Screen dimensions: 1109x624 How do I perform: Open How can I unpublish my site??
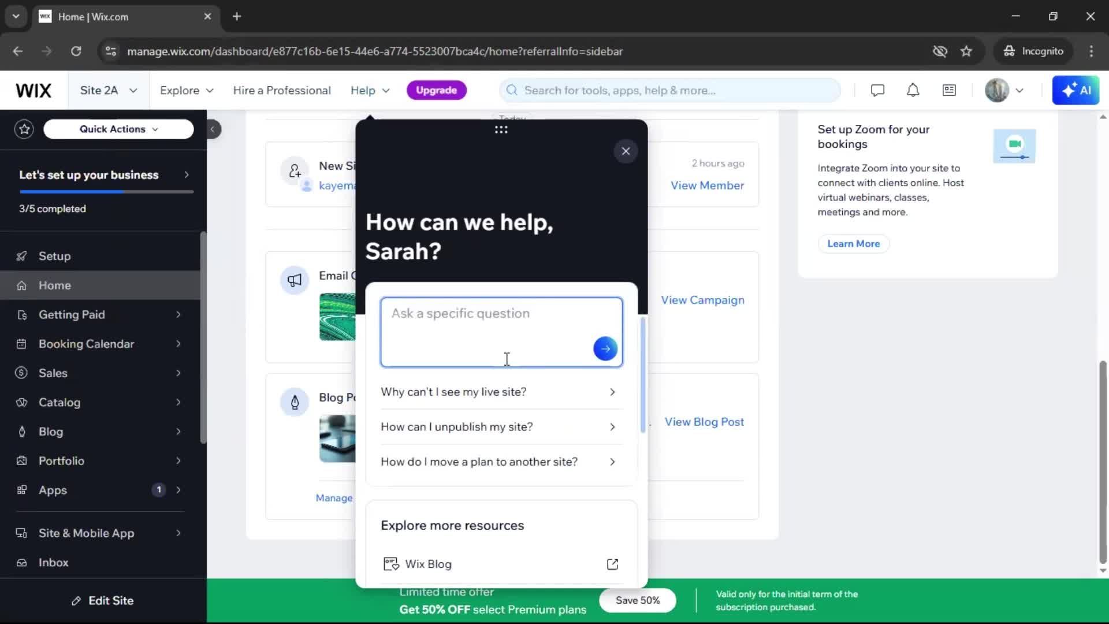pyautogui.click(x=501, y=427)
